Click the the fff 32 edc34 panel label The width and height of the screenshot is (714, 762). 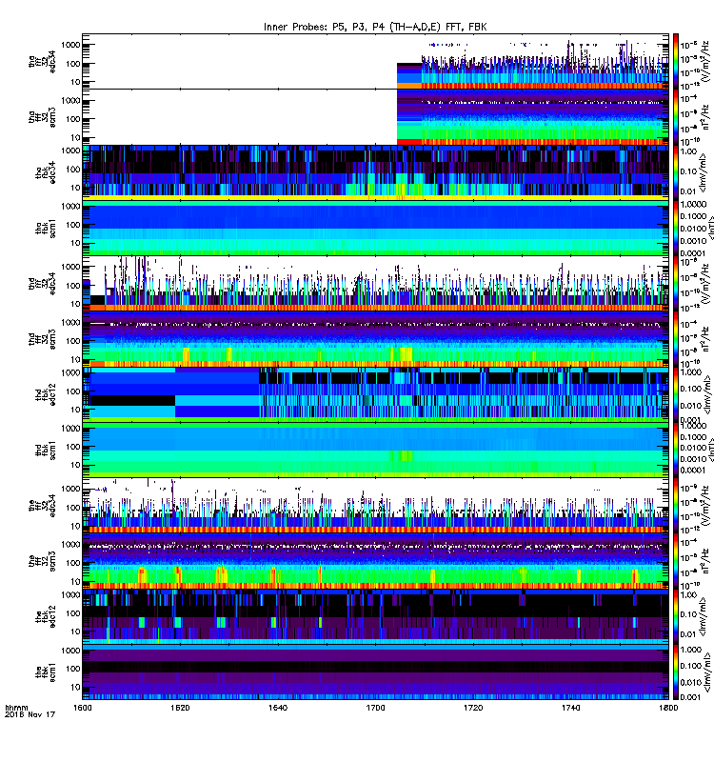42,506
